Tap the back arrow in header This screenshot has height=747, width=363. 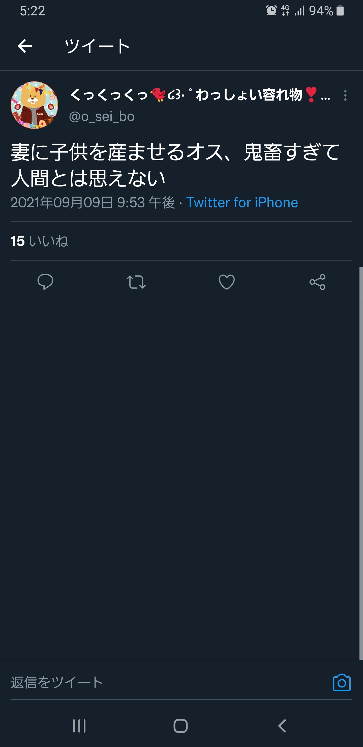point(25,46)
